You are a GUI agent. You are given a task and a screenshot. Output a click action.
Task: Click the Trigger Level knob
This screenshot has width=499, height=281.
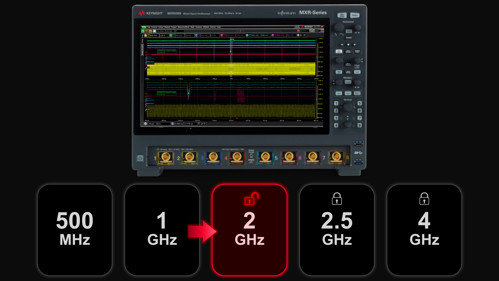point(358,60)
